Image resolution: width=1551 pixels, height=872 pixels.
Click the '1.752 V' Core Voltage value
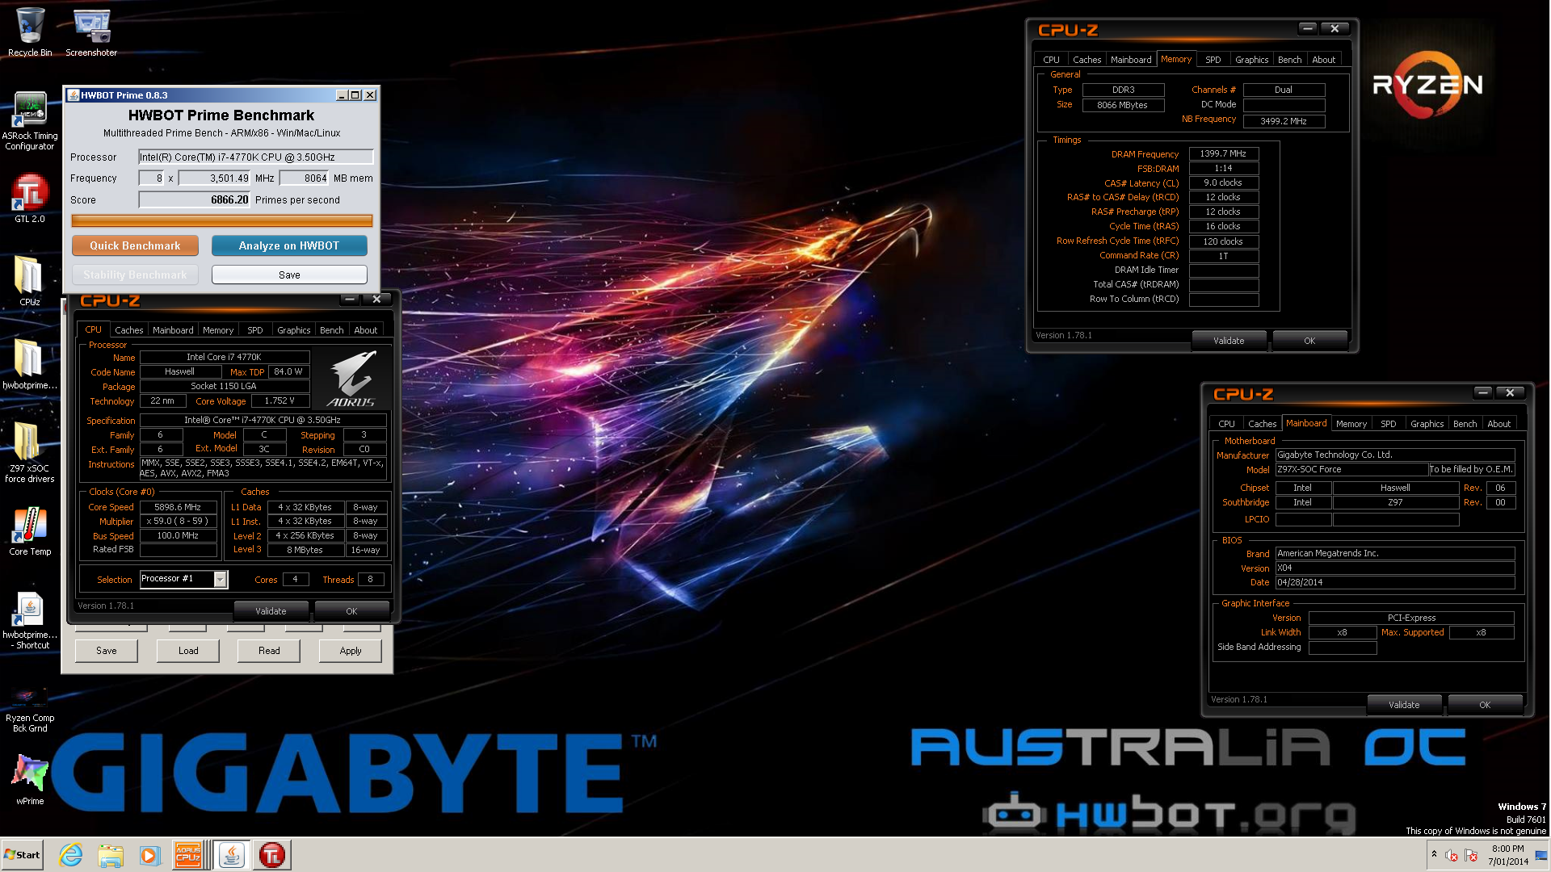tap(280, 400)
